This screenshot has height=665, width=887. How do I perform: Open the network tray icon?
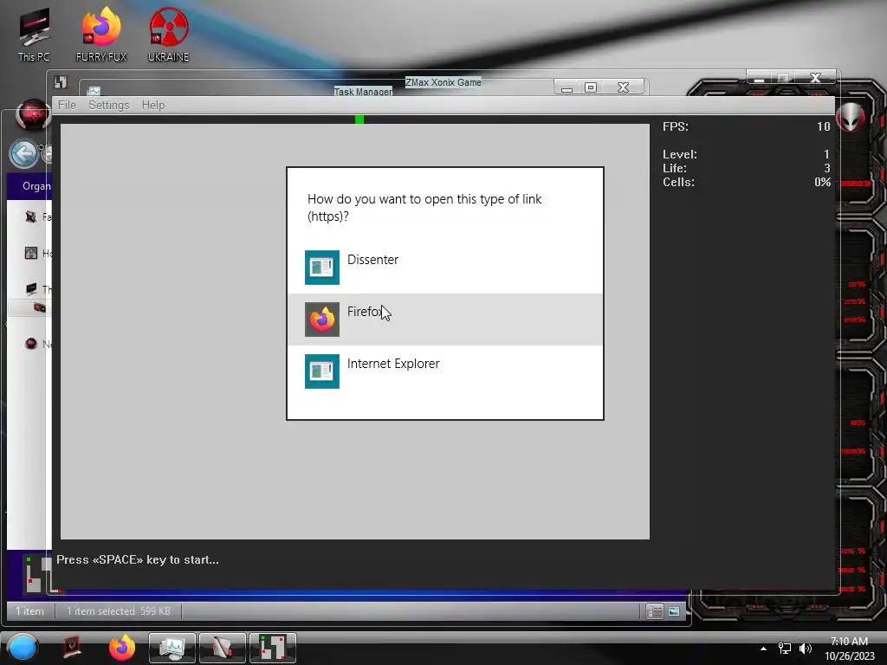click(785, 649)
